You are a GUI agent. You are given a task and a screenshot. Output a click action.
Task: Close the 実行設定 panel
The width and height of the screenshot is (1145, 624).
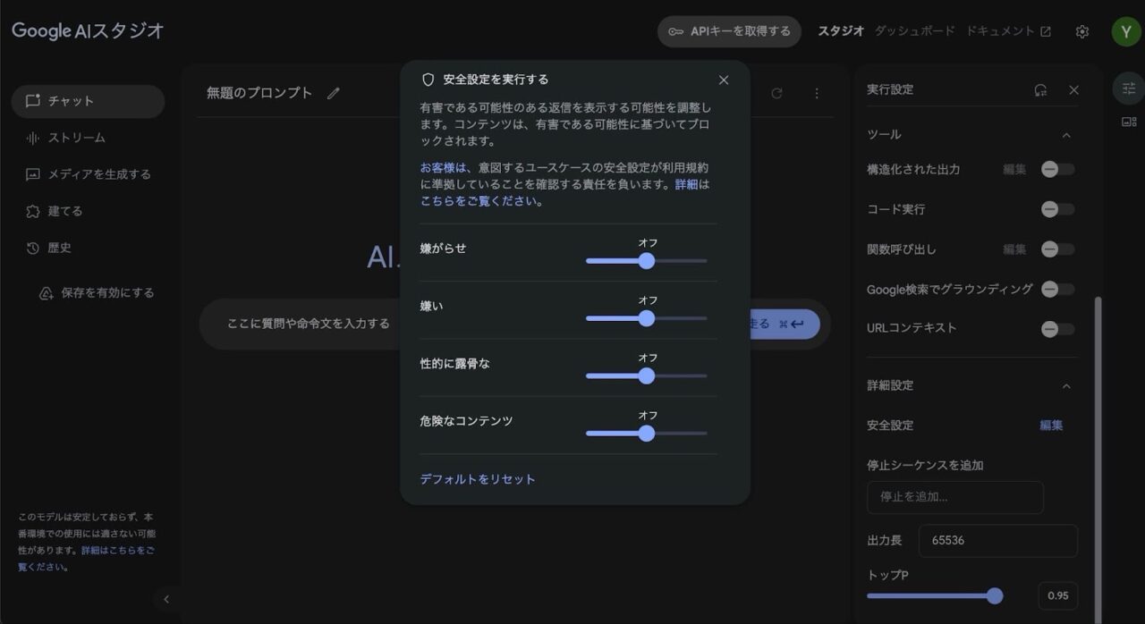click(1074, 89)
